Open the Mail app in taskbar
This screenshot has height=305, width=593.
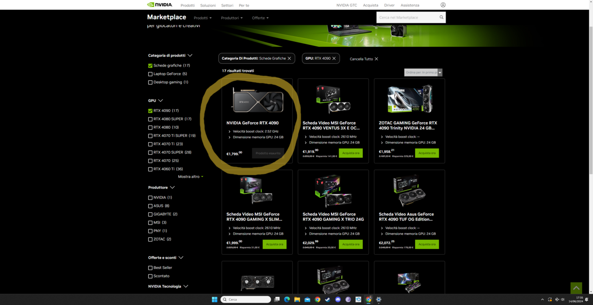(x=307, y=299)
